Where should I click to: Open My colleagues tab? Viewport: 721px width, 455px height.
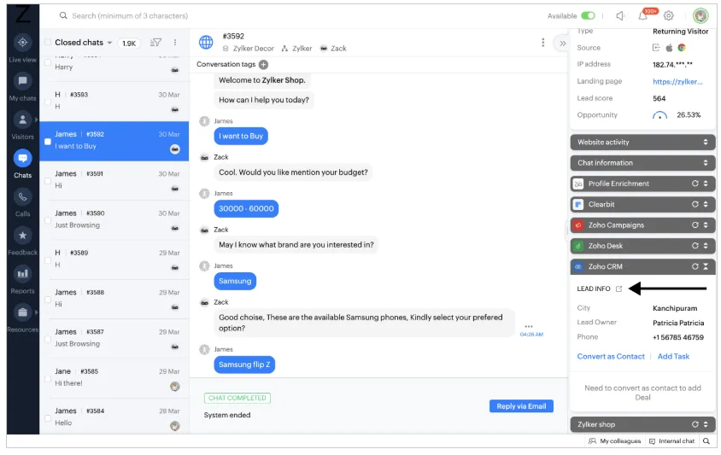click(614, 441)
